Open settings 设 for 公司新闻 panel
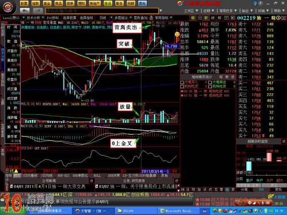Screen dimensions: 287x215 tap(92, 180)
